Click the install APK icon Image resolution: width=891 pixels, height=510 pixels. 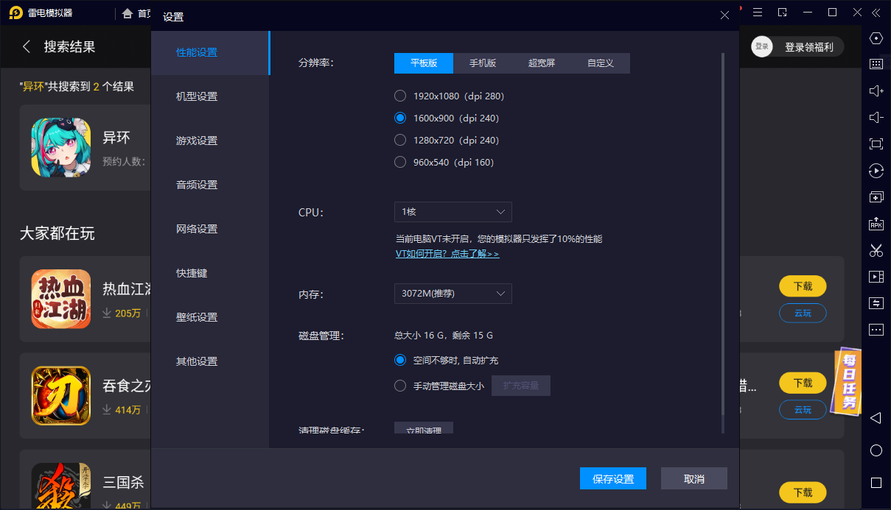click(876, 224)
